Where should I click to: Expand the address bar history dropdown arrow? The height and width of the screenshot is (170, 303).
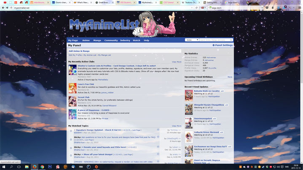coord(192,8)
